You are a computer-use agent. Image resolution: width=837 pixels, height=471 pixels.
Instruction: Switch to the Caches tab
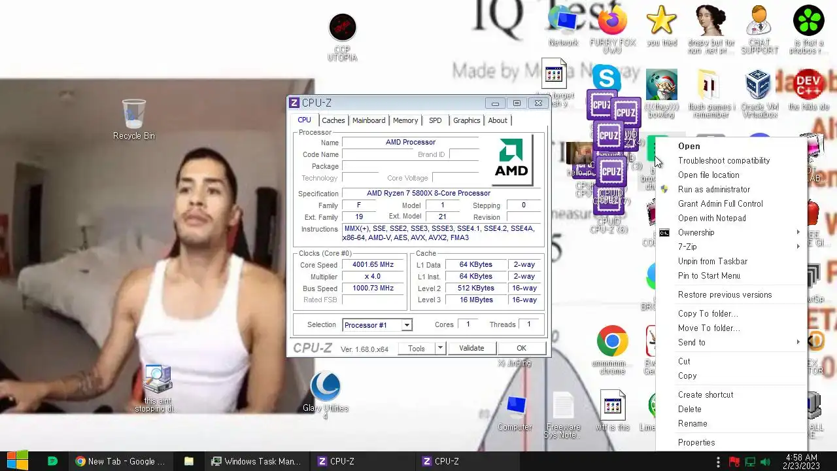click(x=333, y=120)
